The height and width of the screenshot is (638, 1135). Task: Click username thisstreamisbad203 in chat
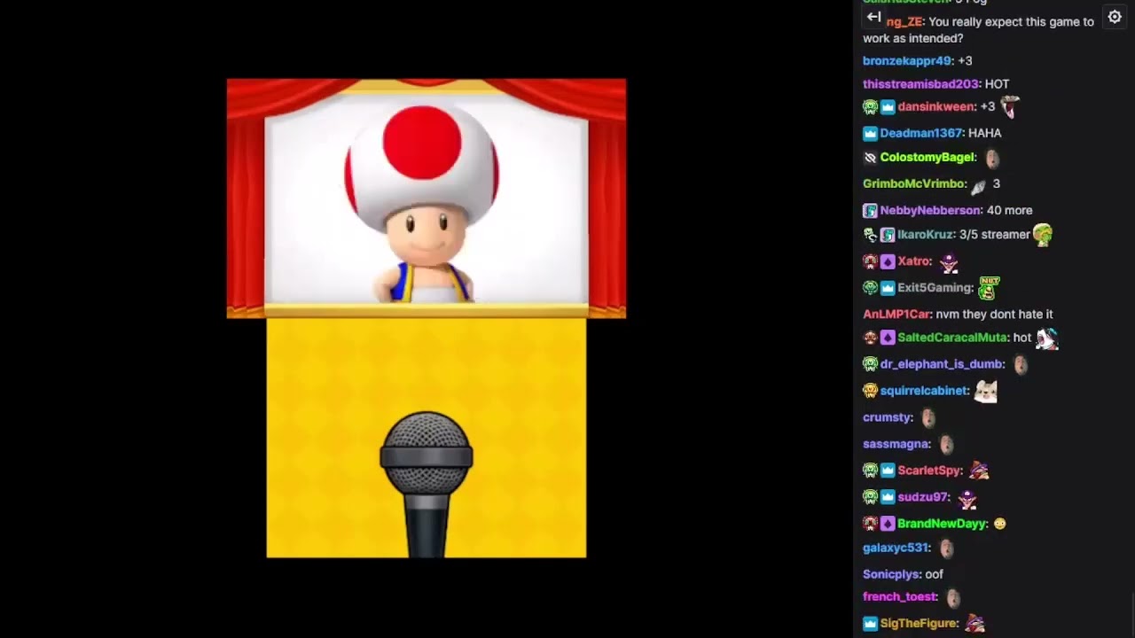click(x=920, y=84)
